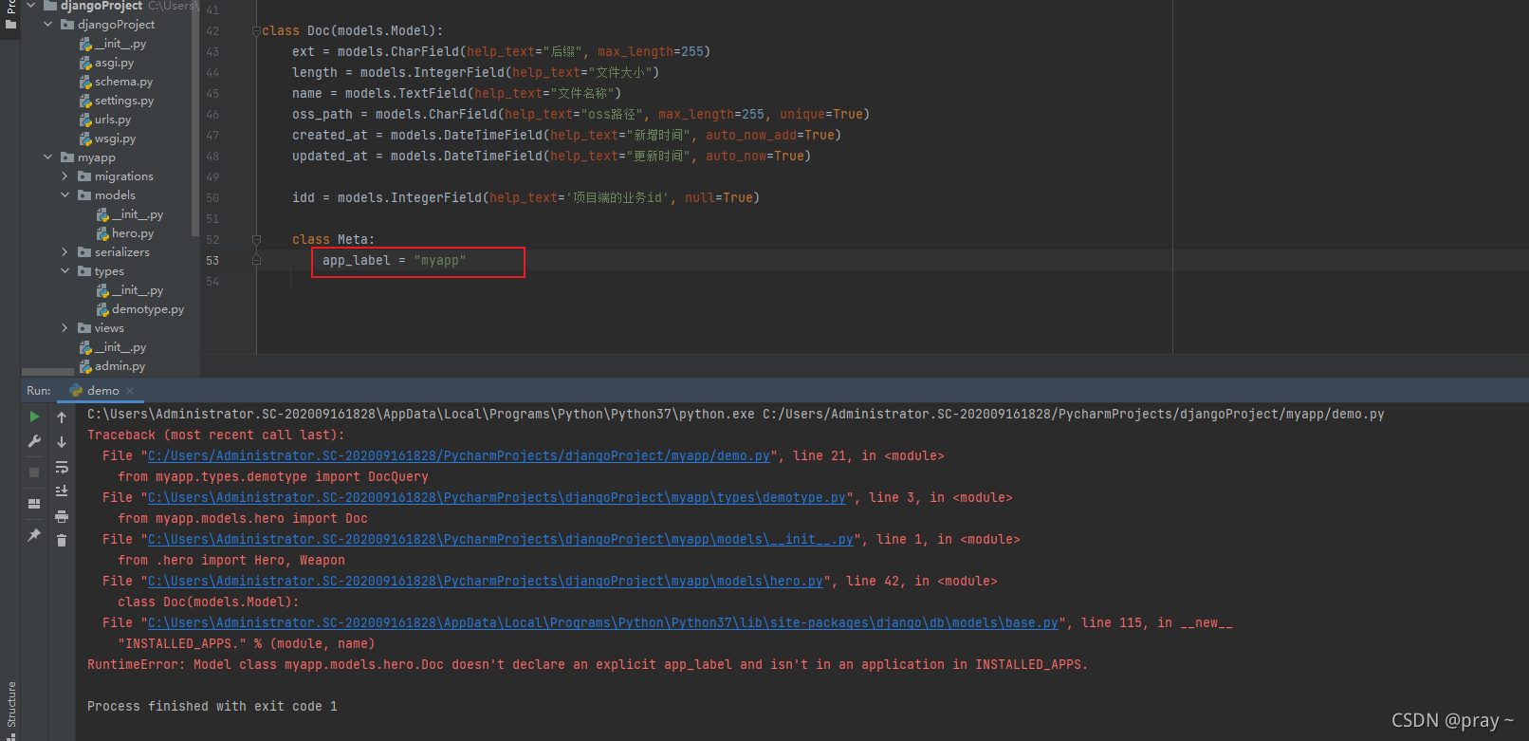The image size is (1529, 741).
Task: Click the stop process square icon
Action: 34,472
